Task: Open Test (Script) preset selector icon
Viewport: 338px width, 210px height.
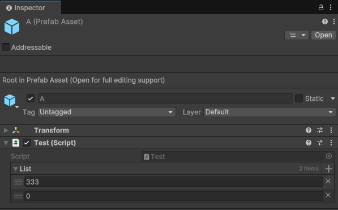Action: point(320,143)
